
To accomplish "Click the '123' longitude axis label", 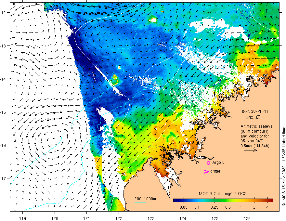I will (151, 218).
